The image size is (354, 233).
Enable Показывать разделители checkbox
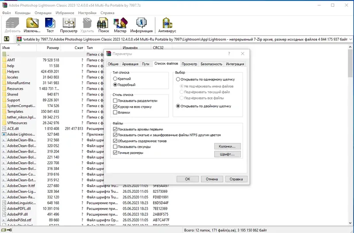(115, 101)
